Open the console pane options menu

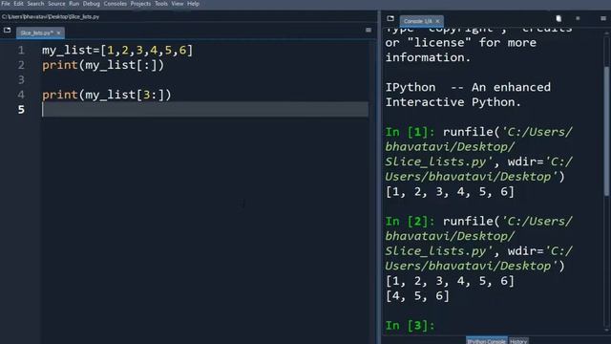click(x=602, y=18)
